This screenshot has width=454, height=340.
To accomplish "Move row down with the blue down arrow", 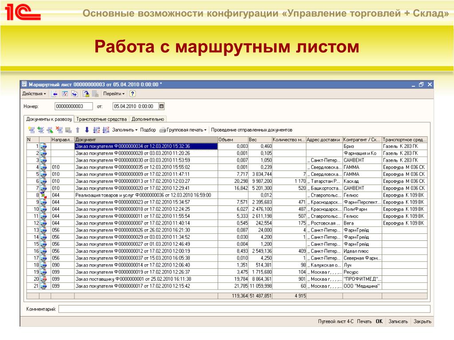I will [87, 130].
